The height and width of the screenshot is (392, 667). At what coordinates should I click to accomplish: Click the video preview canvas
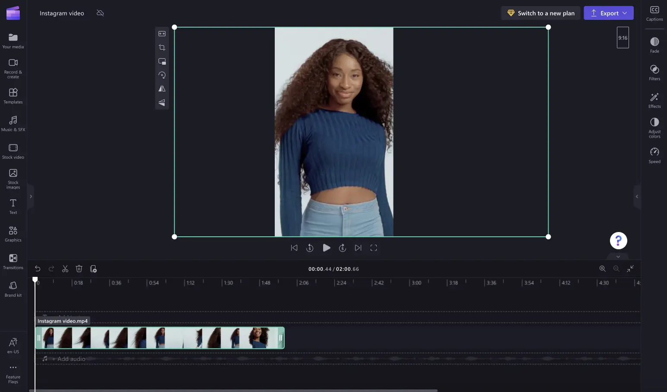(x=334, y=132)
